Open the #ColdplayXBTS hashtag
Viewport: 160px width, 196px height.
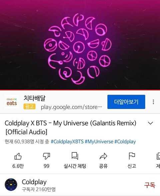[67, 141]
